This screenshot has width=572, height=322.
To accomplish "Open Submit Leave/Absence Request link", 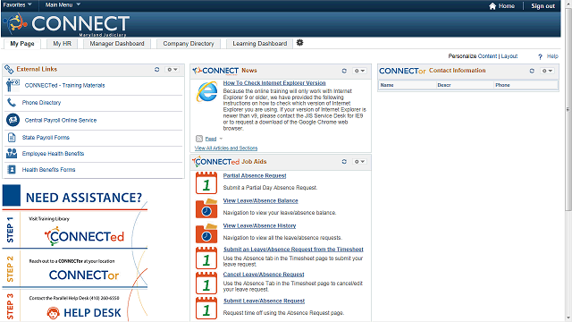I will 264,301.
